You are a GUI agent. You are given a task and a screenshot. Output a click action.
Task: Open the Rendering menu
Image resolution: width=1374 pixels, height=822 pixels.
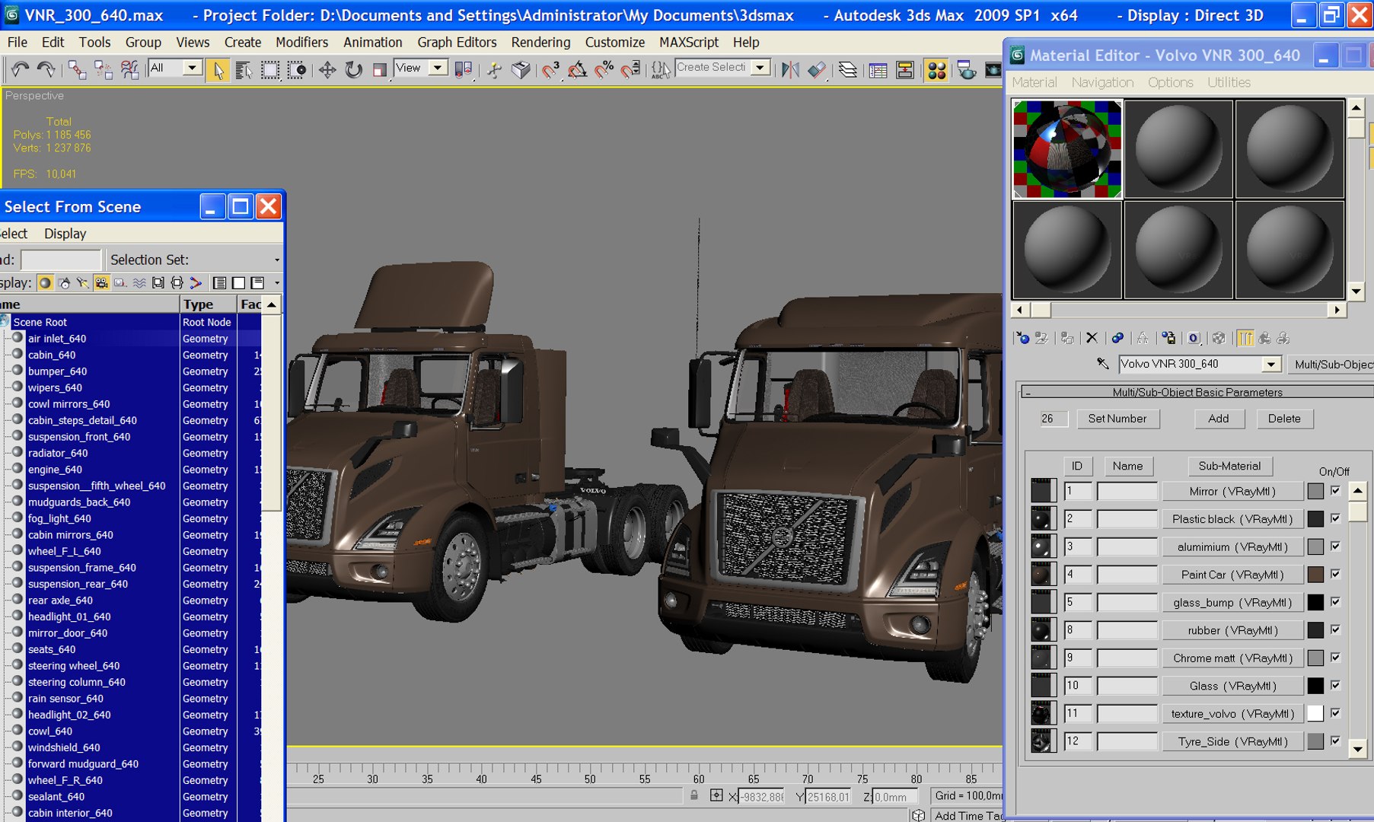[x=540, y=43]
